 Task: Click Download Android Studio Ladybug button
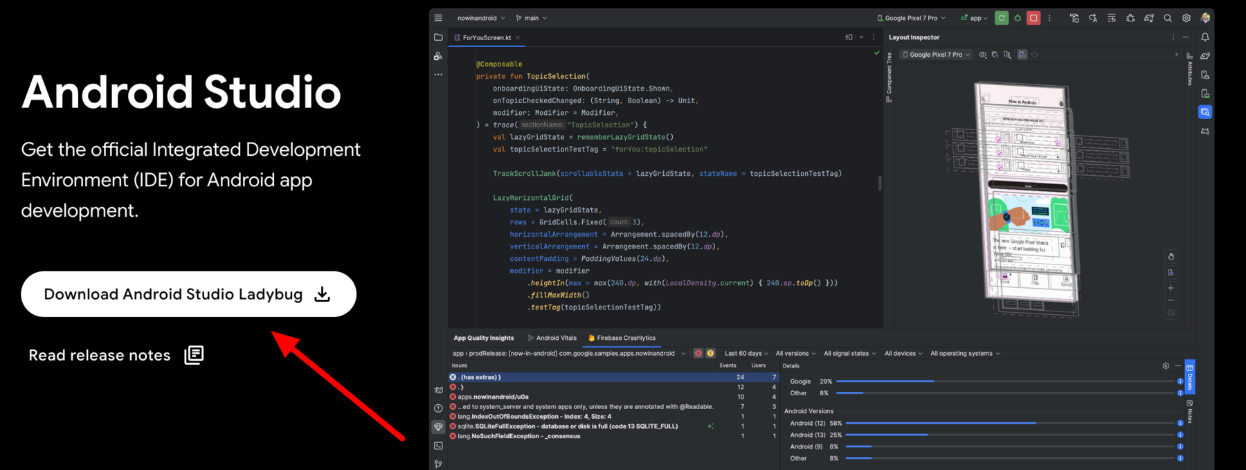(188, 294)
